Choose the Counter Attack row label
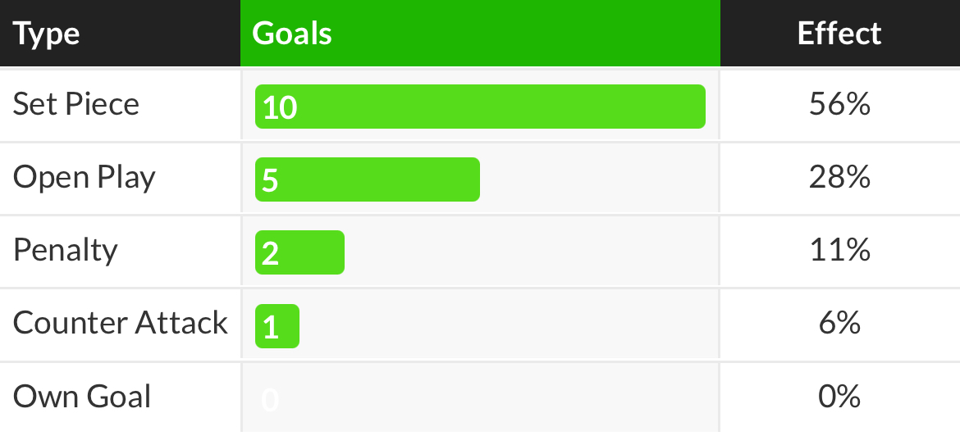Screen dimensions: 960x445 121,323
